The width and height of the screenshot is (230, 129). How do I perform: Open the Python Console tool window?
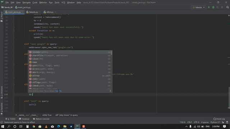click(x=41, y=119)
